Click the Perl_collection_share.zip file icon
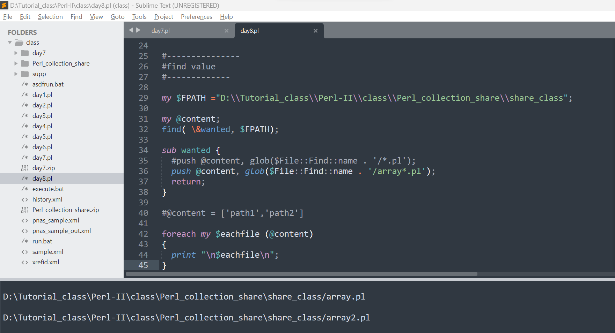The image size is (615, 333). pos(25,210)
